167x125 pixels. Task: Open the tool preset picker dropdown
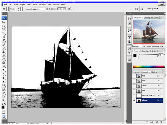[7, 9]
